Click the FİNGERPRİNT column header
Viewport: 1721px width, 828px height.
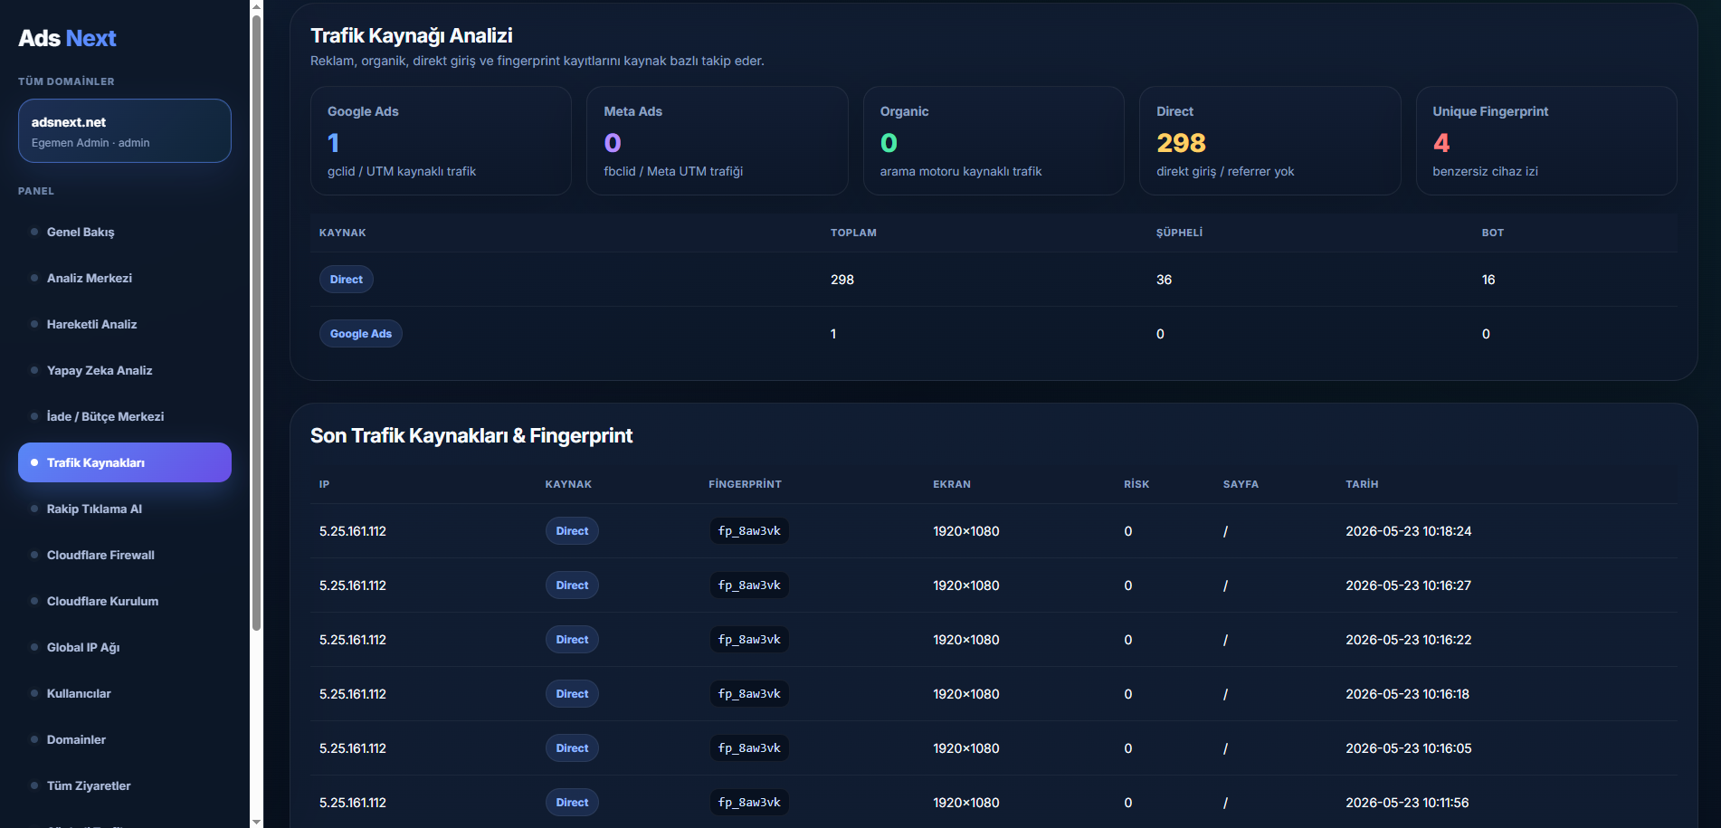pos(745,484)
